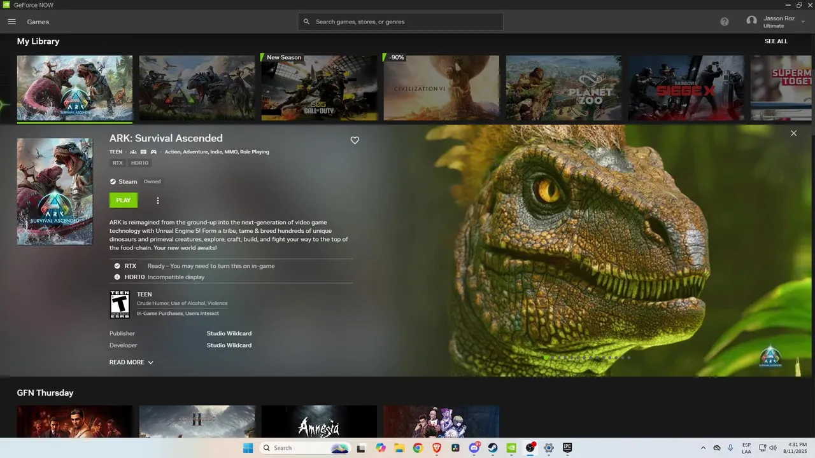Select the first green screenshot carousel dot
815x458 pixels.
[x=546, y=357]
